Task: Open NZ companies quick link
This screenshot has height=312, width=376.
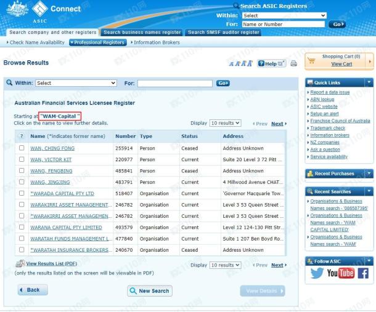Action: point(325,143)
